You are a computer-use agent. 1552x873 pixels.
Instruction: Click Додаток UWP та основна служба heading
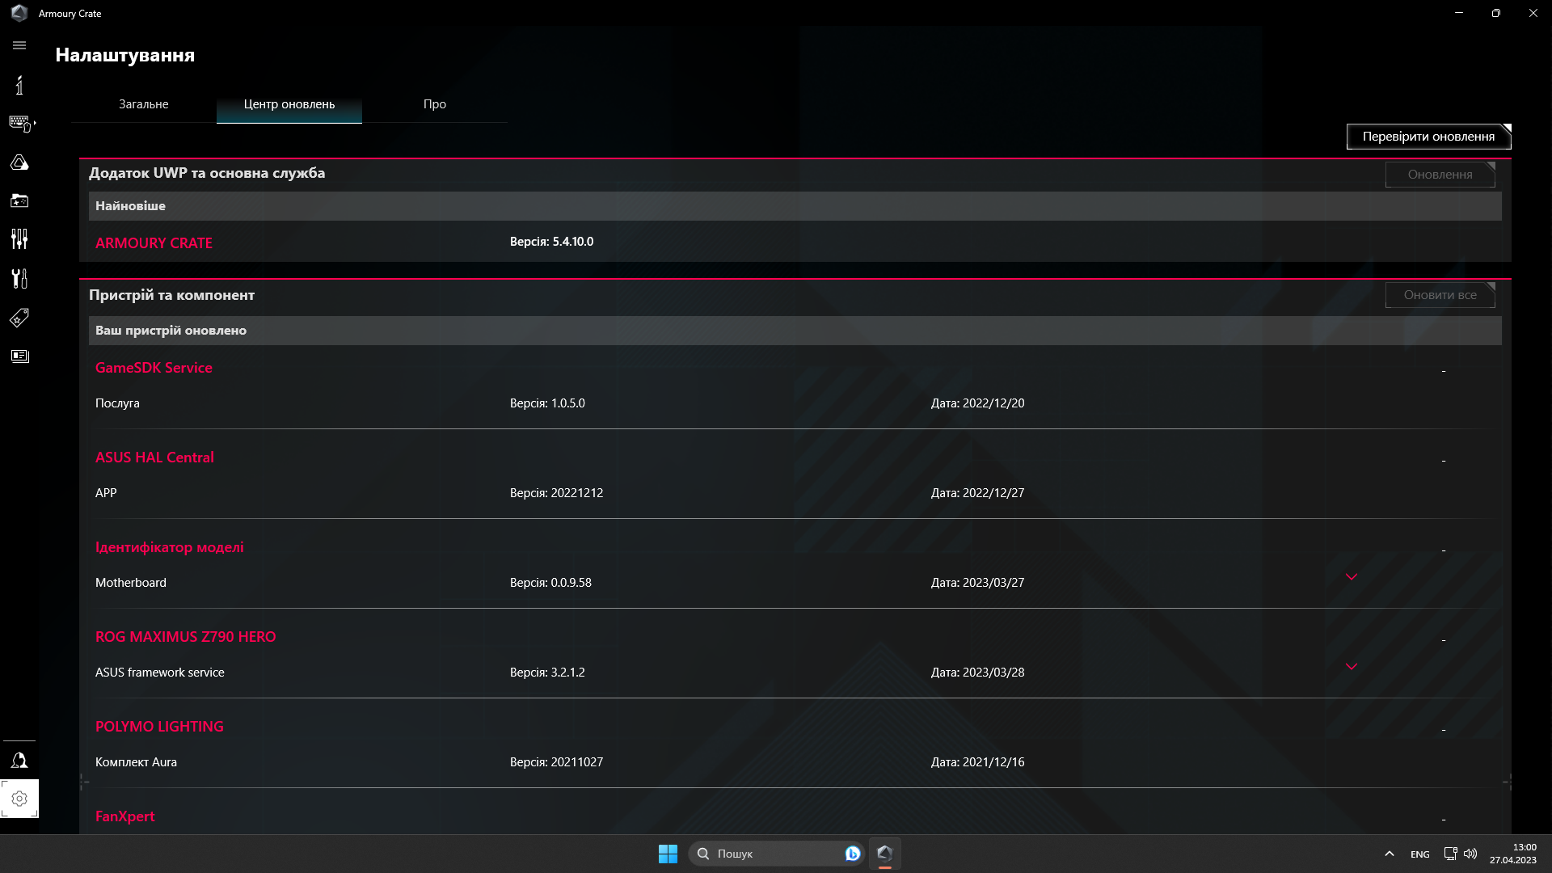pyautogui.click(x=207, y=173)
